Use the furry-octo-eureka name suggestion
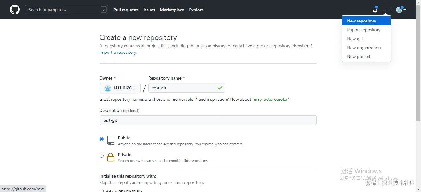The image size is (421, 192). pyautogui.click(x=270, y=99)
